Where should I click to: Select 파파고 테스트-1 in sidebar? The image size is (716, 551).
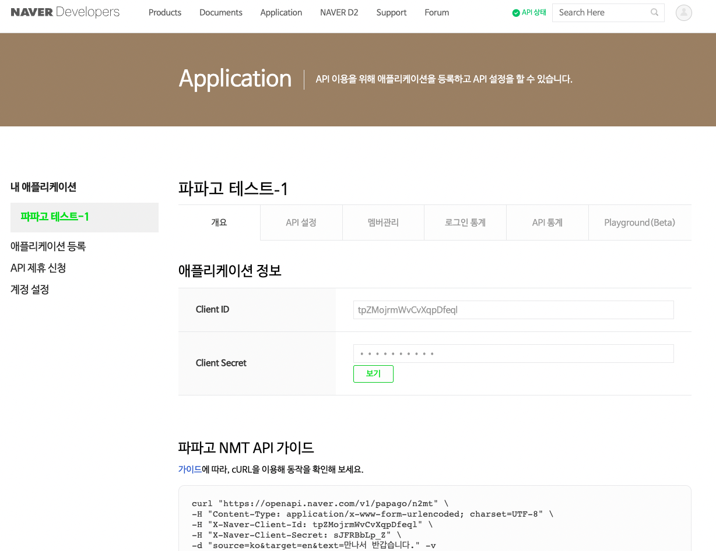click(x=85, y=217)
